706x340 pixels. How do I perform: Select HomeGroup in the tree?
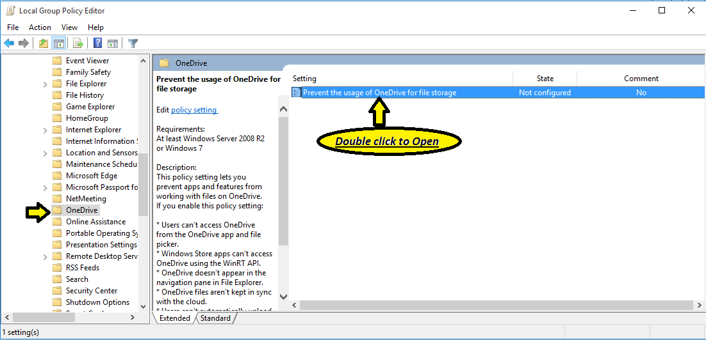[87, 118]
